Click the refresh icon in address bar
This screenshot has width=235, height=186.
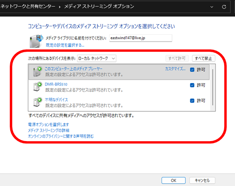pyautogui.click(x=224, y=7)
